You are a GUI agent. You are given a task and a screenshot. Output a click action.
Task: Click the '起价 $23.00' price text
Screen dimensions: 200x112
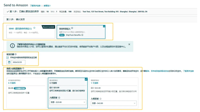(x=54, y=88)
